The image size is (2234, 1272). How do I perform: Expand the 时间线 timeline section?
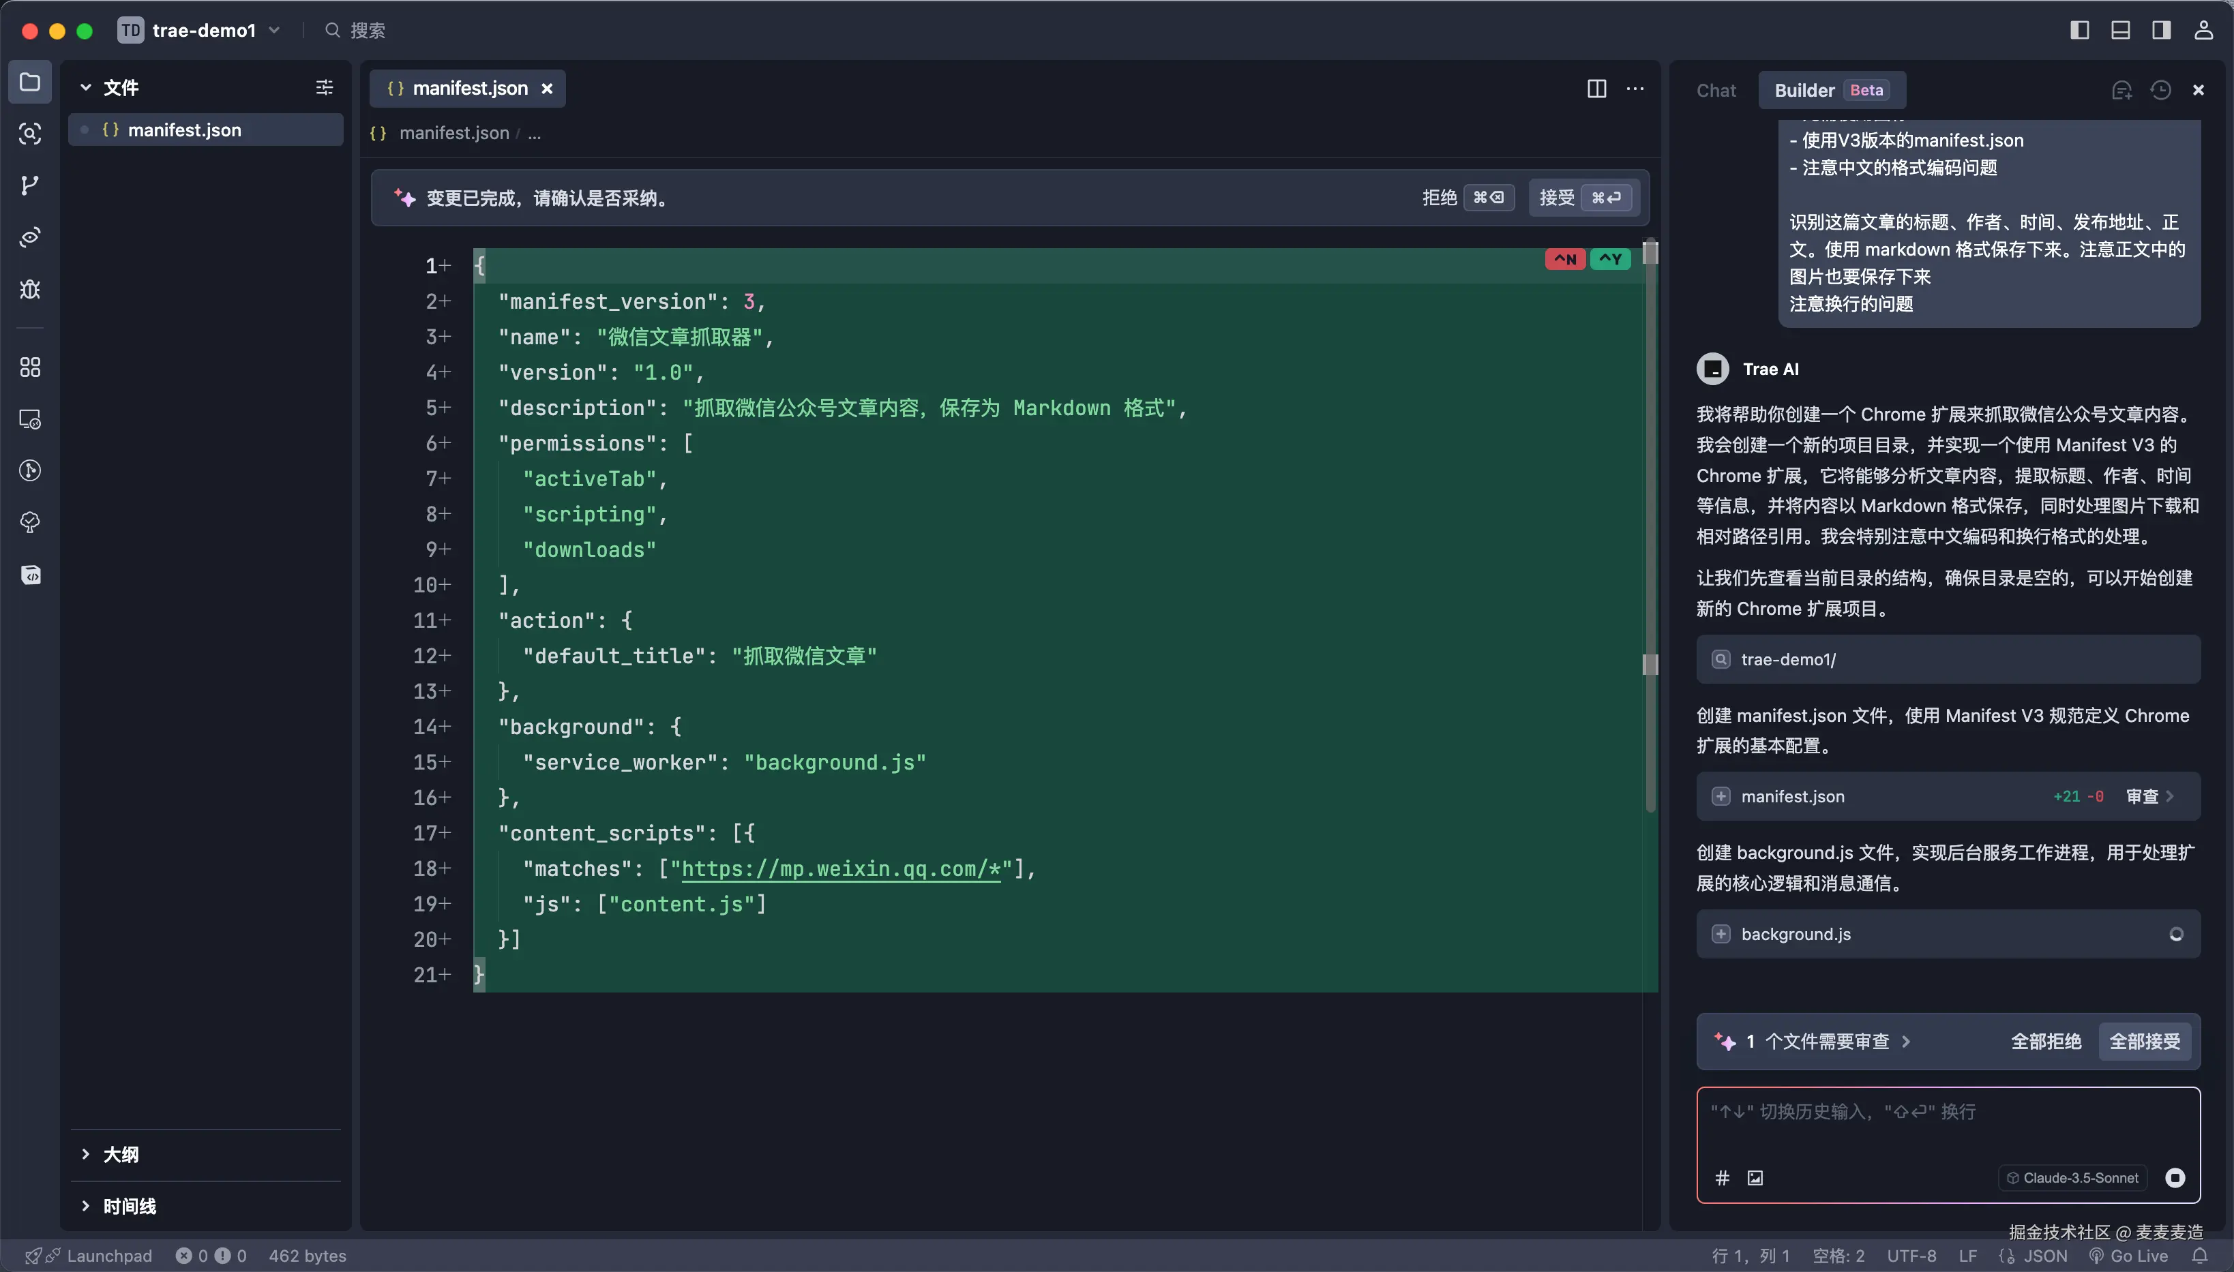tap(130, 1206)
